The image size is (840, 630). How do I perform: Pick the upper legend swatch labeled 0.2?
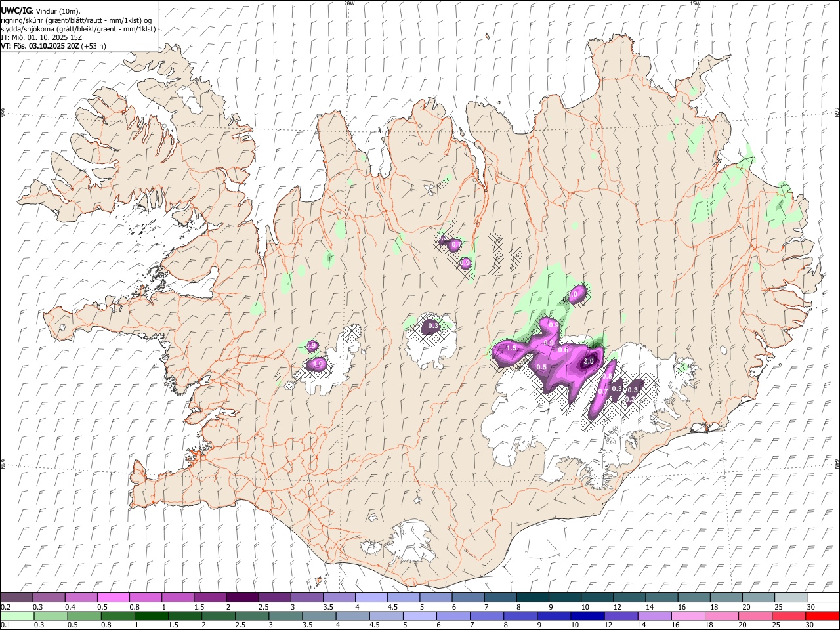pyautogui.click(x=16, y=598)
